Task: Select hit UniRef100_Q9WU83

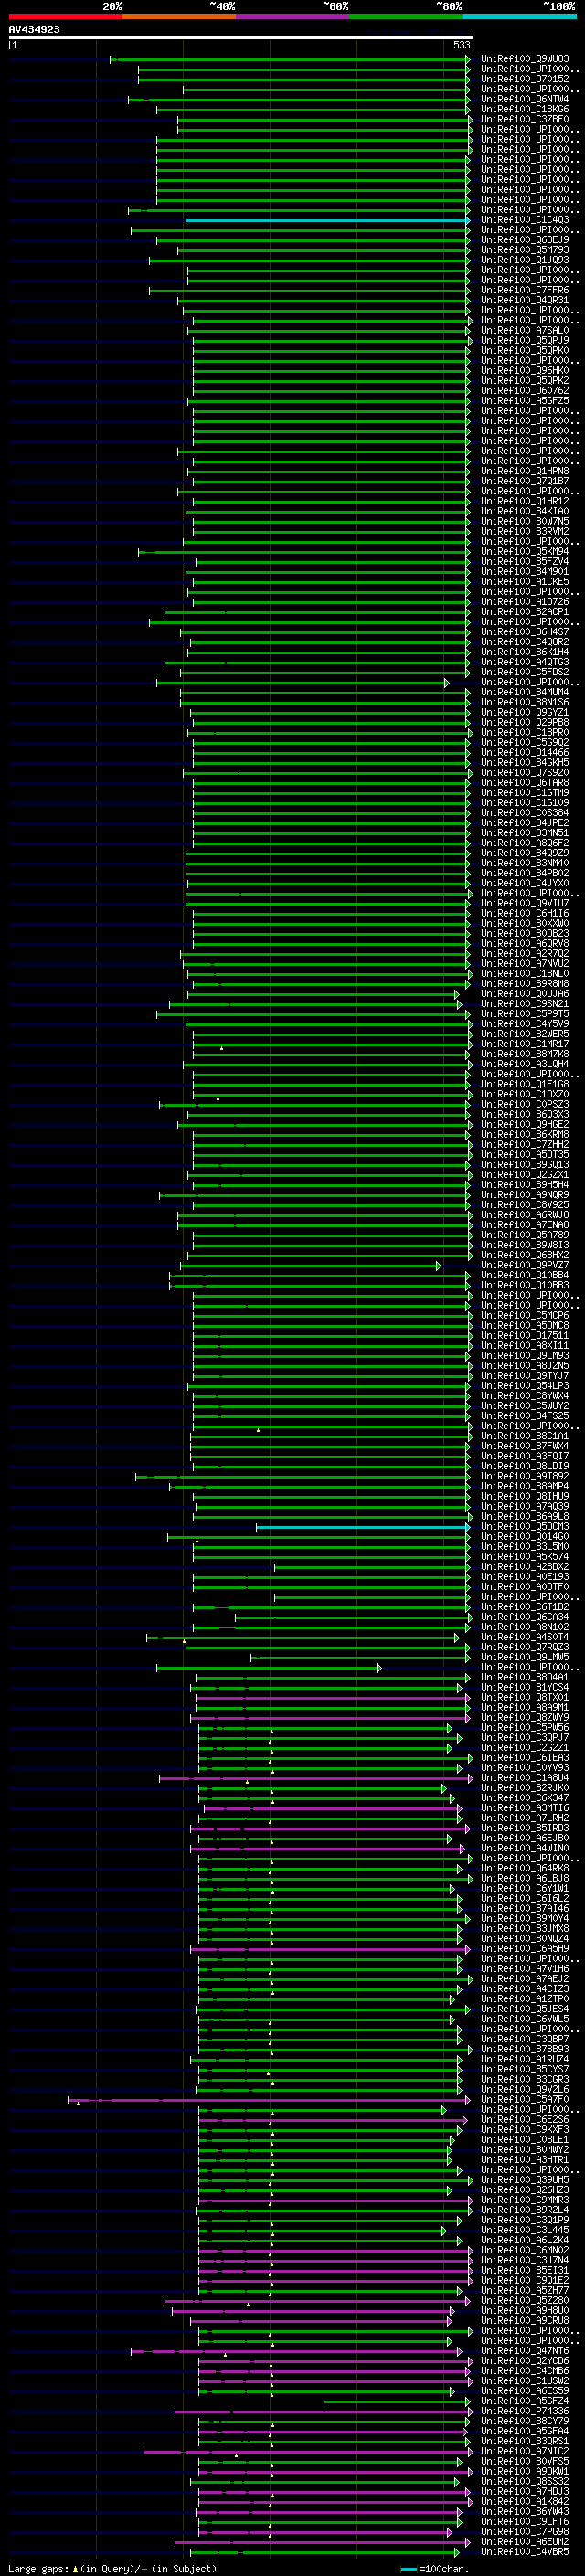Action: (x=525, y=59)
